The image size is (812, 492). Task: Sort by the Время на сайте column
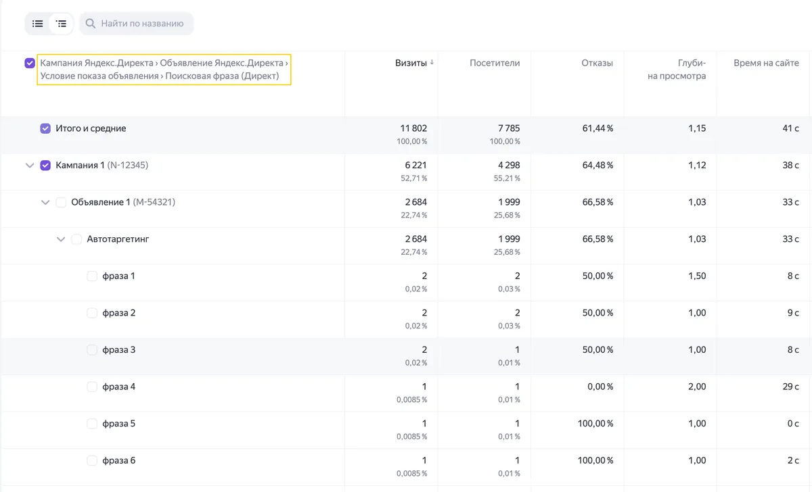click(767, 63)
